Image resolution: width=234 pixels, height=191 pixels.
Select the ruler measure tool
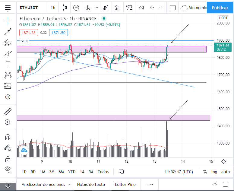(8, 112)
